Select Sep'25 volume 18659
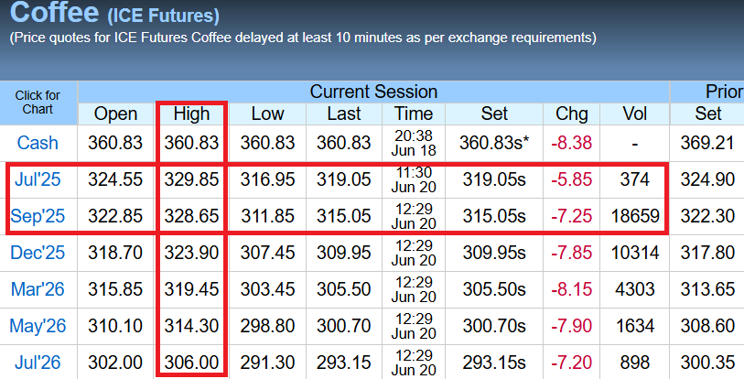 pyautogui.click(x=635, y=216)
